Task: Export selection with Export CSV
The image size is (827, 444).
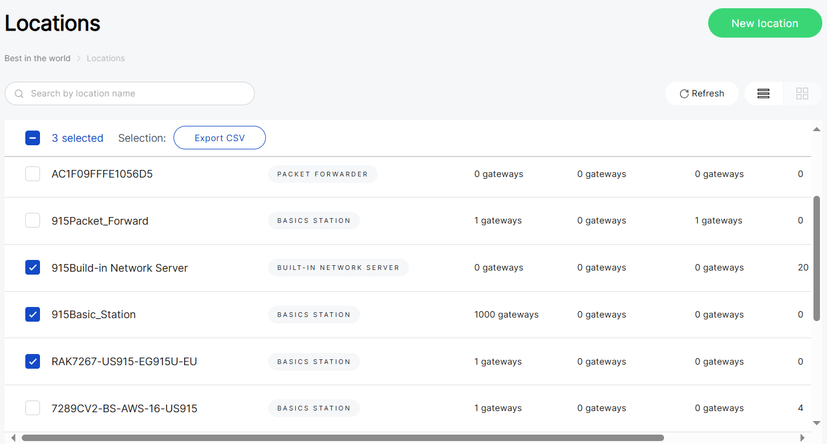Action: click(x=219, y=138)
